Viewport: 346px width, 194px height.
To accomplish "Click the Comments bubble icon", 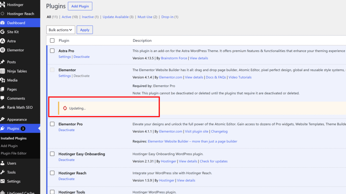I will [2, 98].
